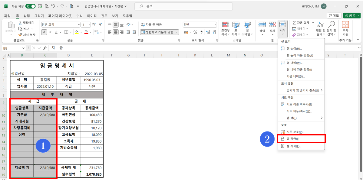
Task: Open the 일반 number format dropdown
Action: (x=215, y=24)
